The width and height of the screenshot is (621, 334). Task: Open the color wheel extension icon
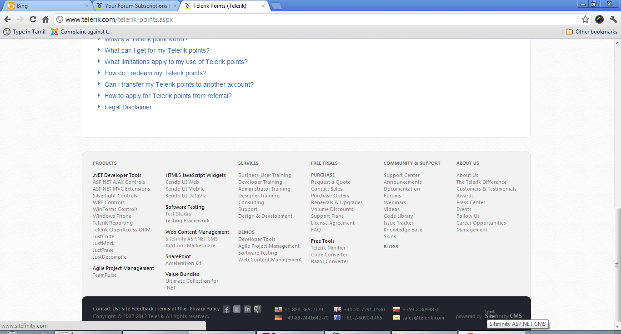coord(600,20)
